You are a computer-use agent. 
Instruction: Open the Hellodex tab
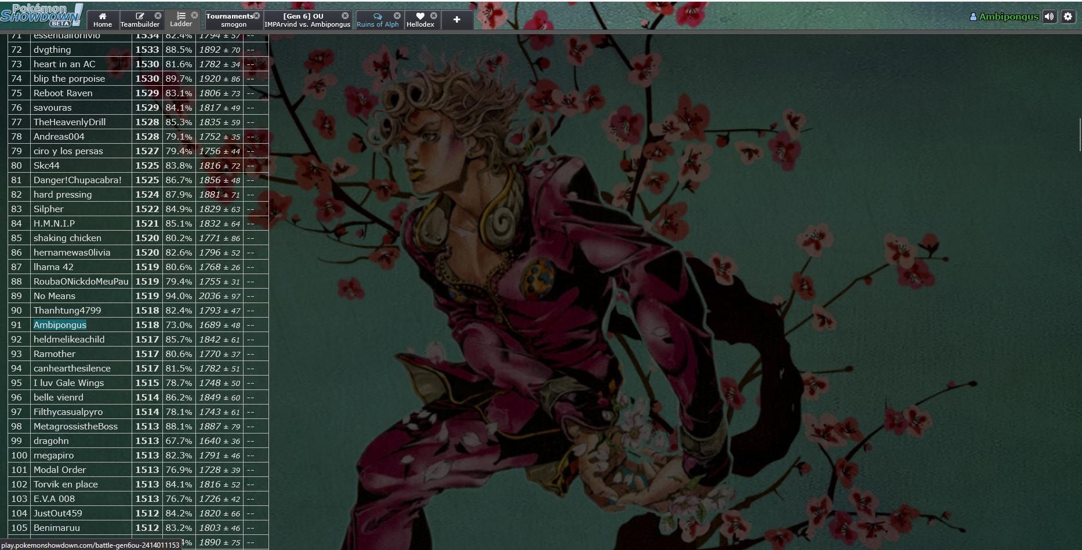(420, 20)
